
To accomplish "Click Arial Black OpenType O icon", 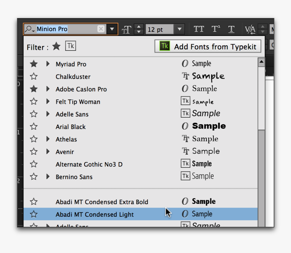I will click(185, 126).
